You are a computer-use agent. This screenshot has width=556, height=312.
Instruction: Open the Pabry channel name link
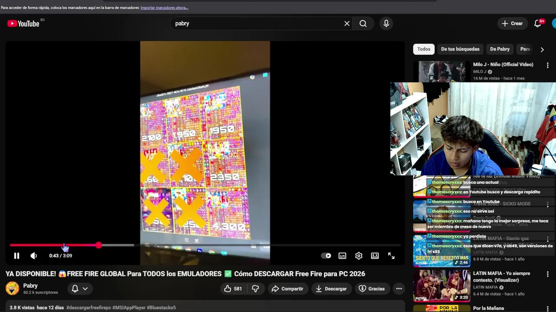pos(30,286)
